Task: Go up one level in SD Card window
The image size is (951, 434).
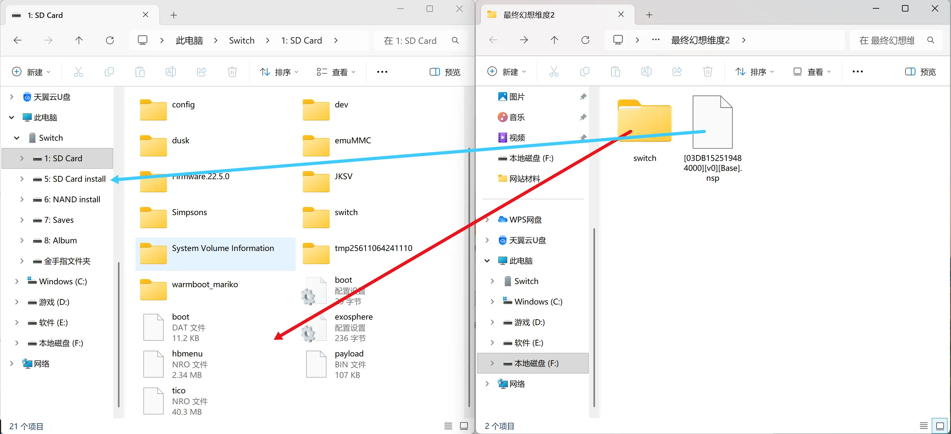Action: (79, 40)
